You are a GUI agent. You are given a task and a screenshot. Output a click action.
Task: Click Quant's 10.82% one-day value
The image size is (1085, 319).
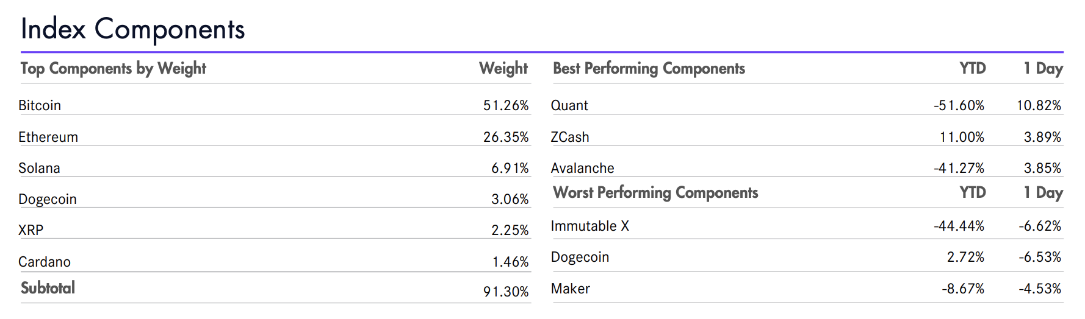(1039, 105)
